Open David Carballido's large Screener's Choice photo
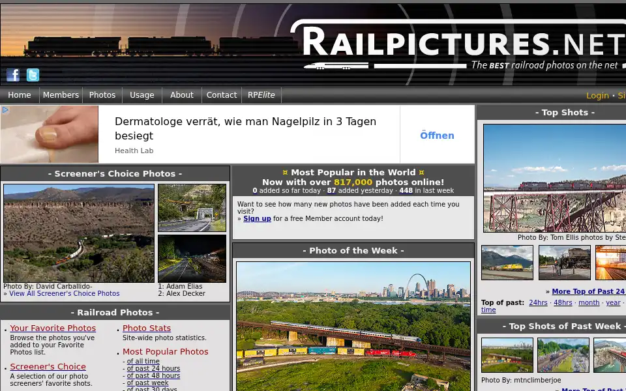Screen dimensions: 626x391 click(79, 233)
